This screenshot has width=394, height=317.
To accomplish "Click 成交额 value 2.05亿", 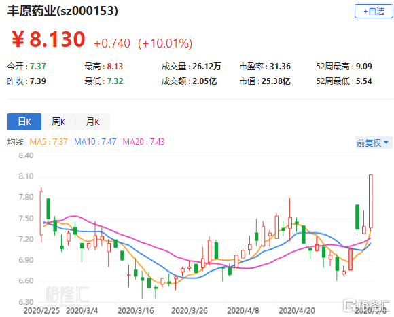I will [204, 81].
